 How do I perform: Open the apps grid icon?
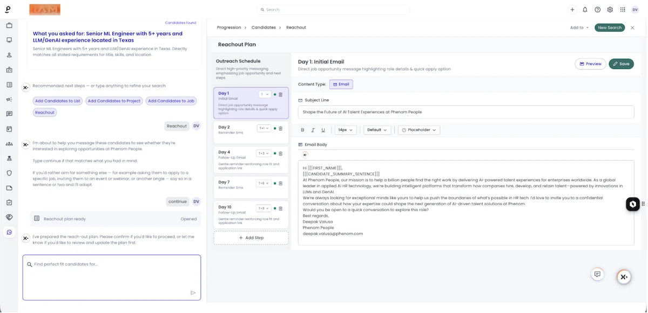[623, 10]
